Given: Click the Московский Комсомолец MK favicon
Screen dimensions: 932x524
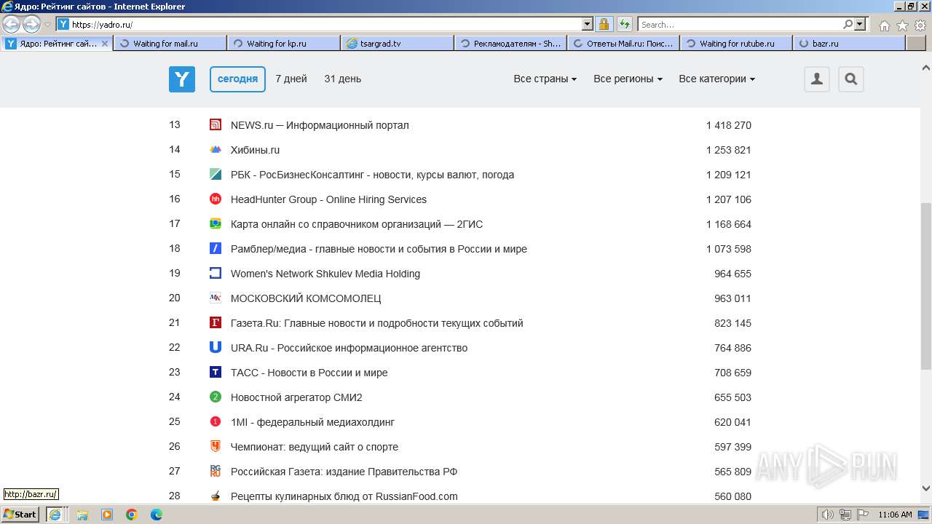Looking at the screenshot, I should (216, 298).
